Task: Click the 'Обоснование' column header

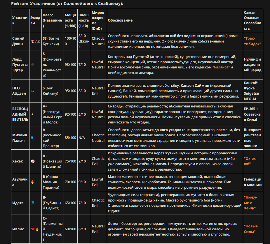Action: pos(120,20)
